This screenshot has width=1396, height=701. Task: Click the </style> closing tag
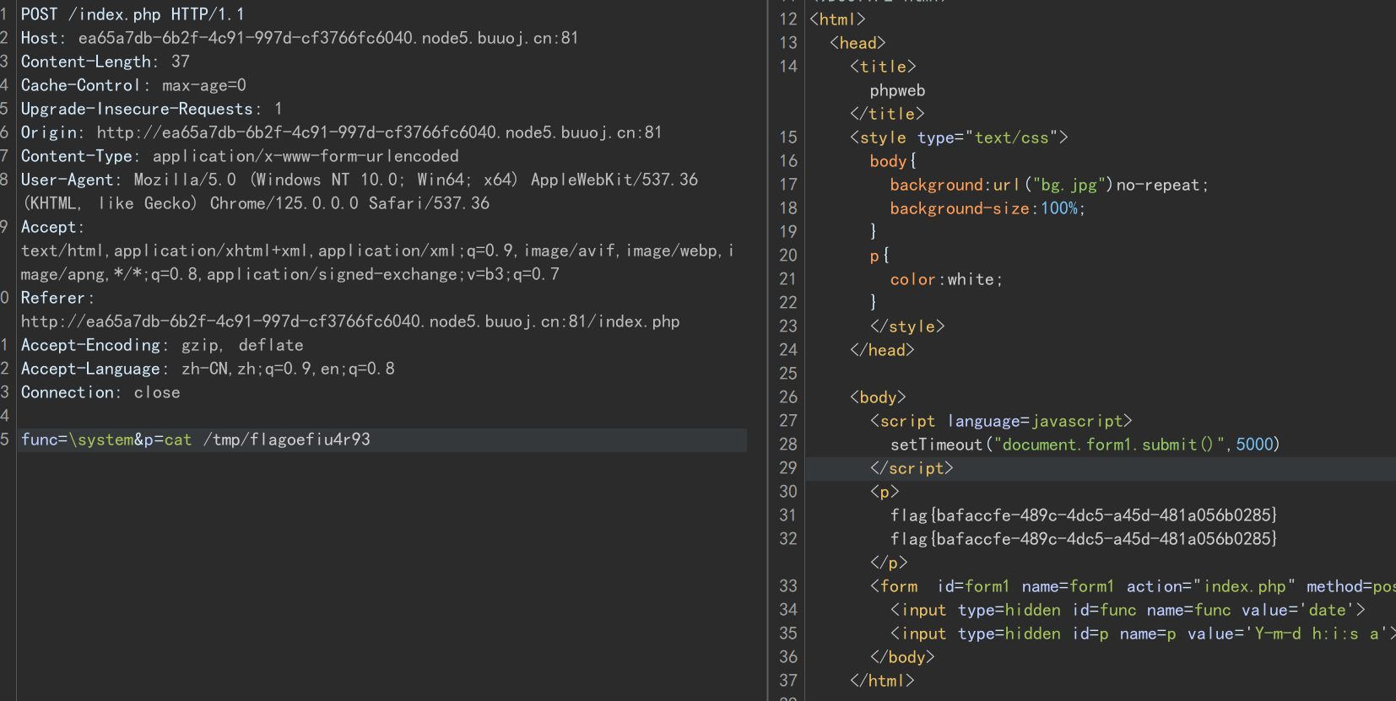click(x=907, y=326)
